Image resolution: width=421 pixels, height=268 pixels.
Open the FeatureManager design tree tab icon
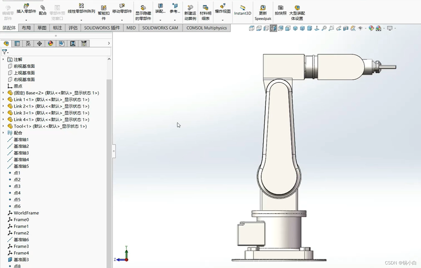click(6, 44)
